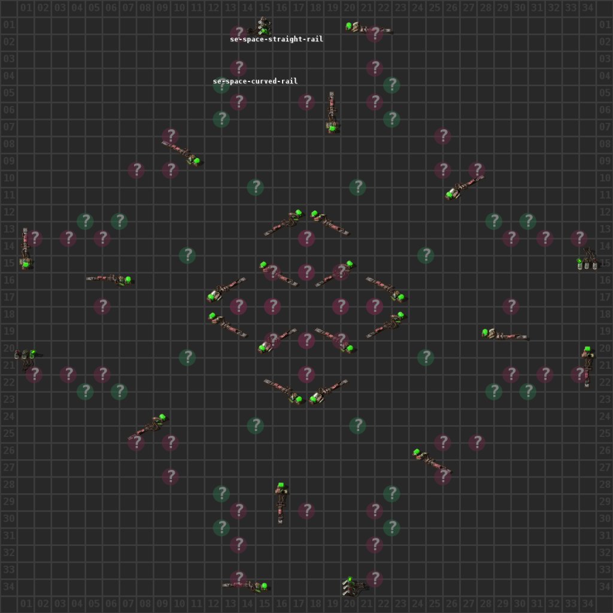Select signal with green lamp at column 28, row 19

click(505, 334)
